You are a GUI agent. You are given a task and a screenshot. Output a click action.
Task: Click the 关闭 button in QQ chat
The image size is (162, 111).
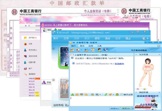point(115,108)
